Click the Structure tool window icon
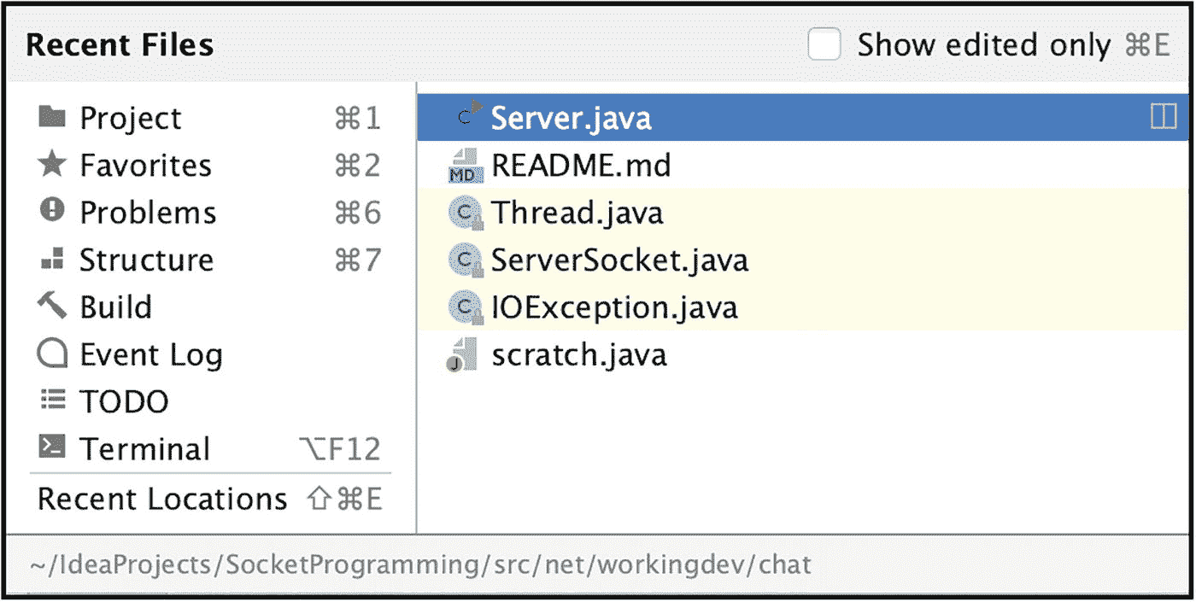 (x=53, y=259)
